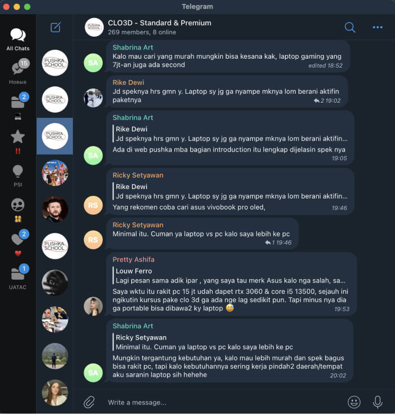This screenshot has width=395, height=414.
Task: Click the paperclip attach file icon
Action: (x=89, y=402)
